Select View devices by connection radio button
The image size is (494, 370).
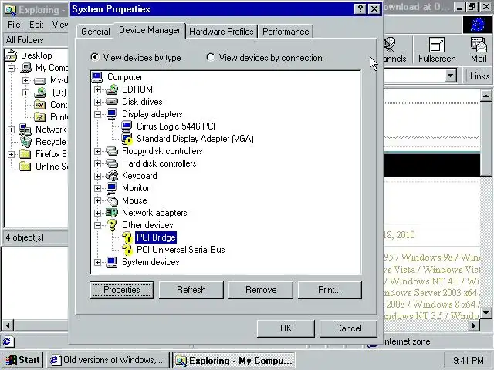[211, 57]
